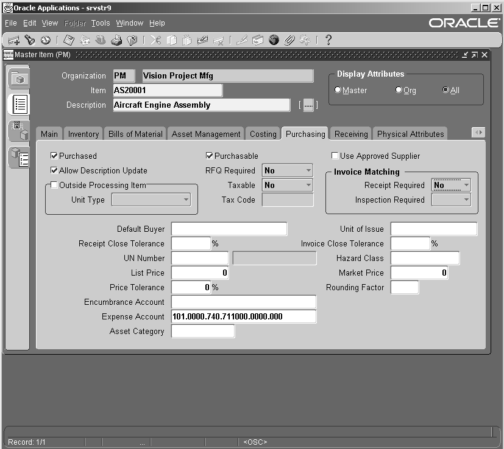Image resolution: width=504 pixels, height=449 pixels.
Task: Click the Clear Record eraser icon
Action: [202, 40]
